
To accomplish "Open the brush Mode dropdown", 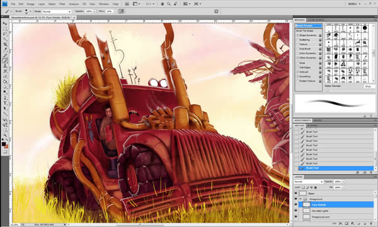I will click(57, 11).
